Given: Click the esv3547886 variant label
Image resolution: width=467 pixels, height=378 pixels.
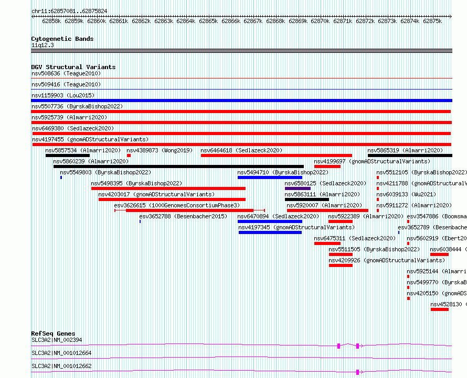Looking at the screenshot, I should pyautogui.click(x=437, y=216).
